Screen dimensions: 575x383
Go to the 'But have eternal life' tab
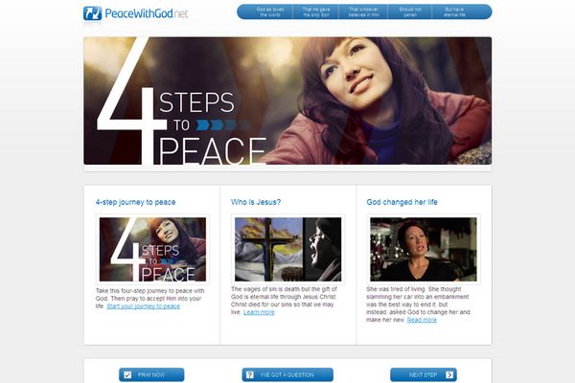(454, 12)
